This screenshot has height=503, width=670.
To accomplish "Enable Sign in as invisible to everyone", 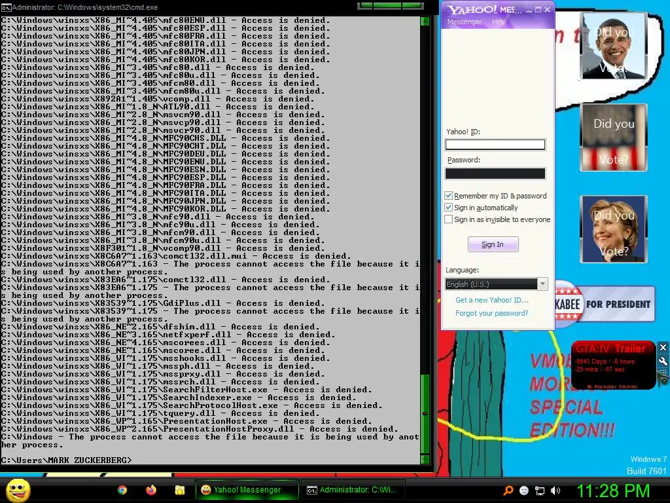I will tap(448, 219).
